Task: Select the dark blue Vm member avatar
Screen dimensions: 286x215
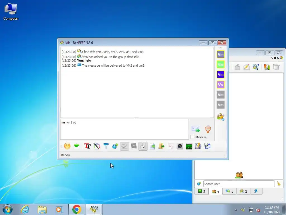Action: 221,74
